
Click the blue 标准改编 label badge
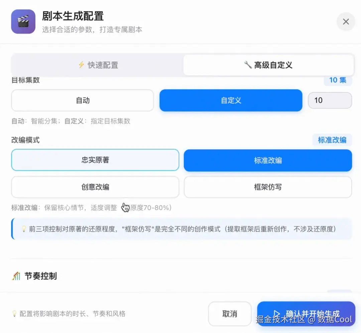[332, 140]
